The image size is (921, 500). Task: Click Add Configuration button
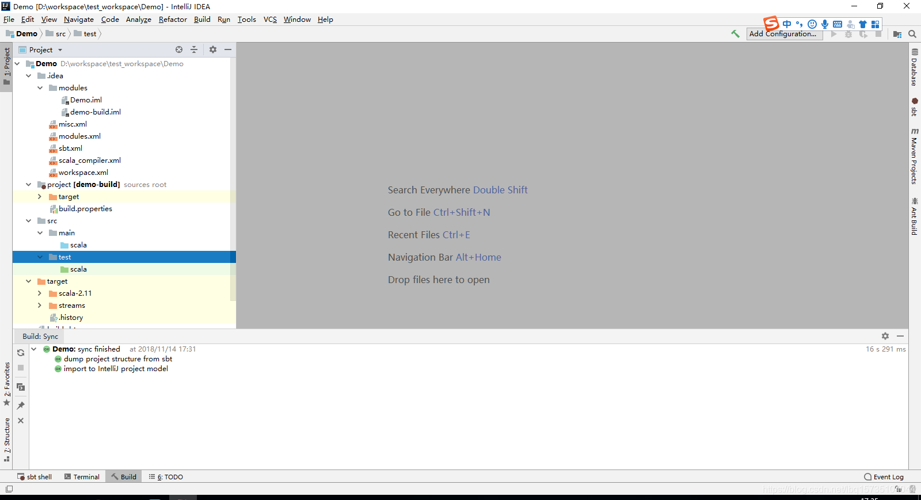click(x=785, y=34)
